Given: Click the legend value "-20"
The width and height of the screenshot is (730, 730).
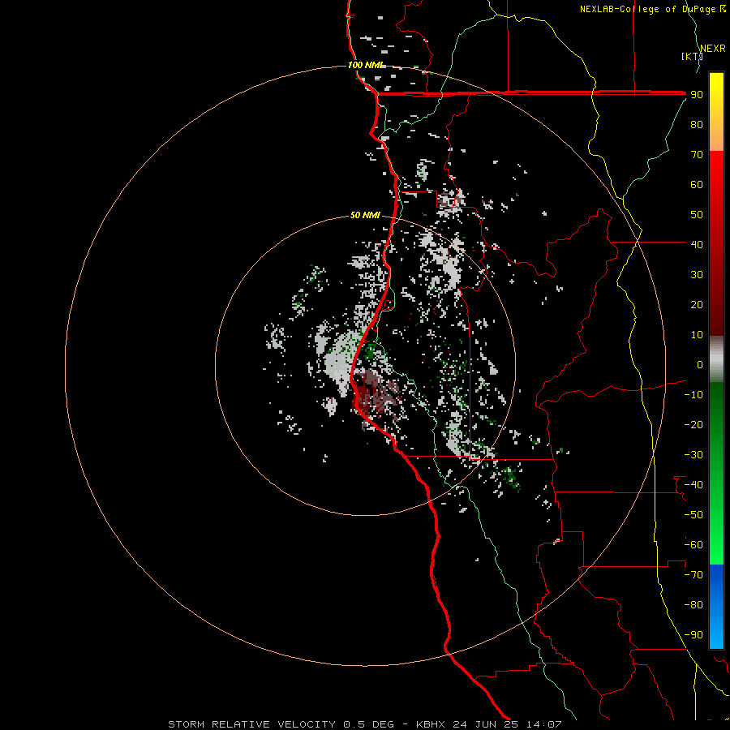Looking at the screenshot, I should tap(693, 424).
